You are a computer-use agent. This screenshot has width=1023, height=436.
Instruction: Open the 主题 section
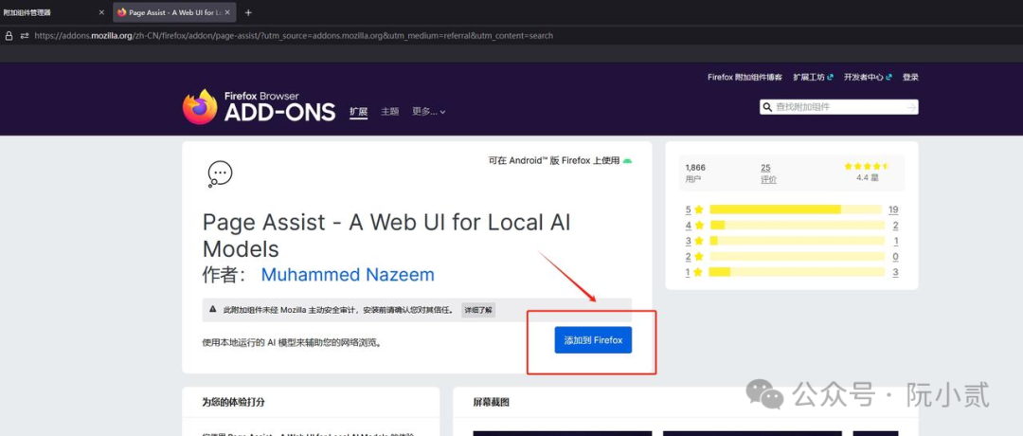coord(390,112)
